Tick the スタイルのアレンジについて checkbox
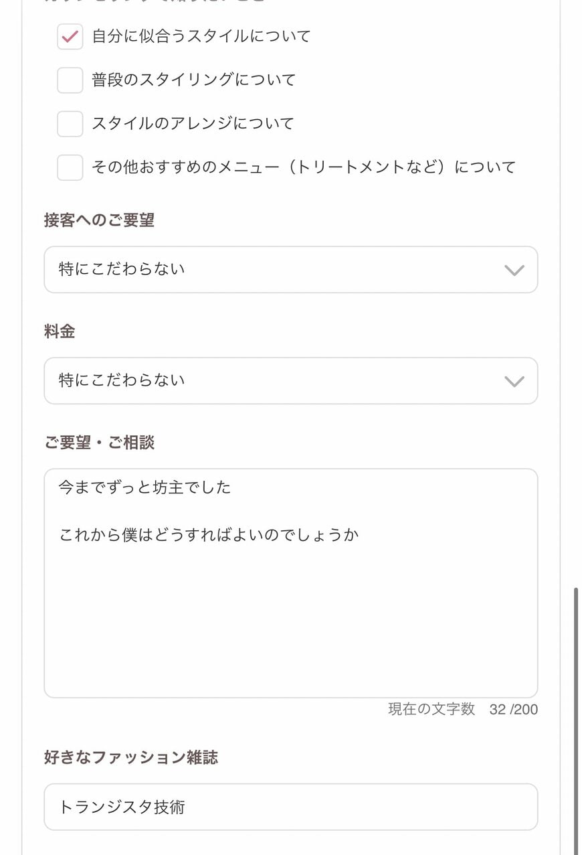Screen dimensions: 582x855 pos(70,124)
